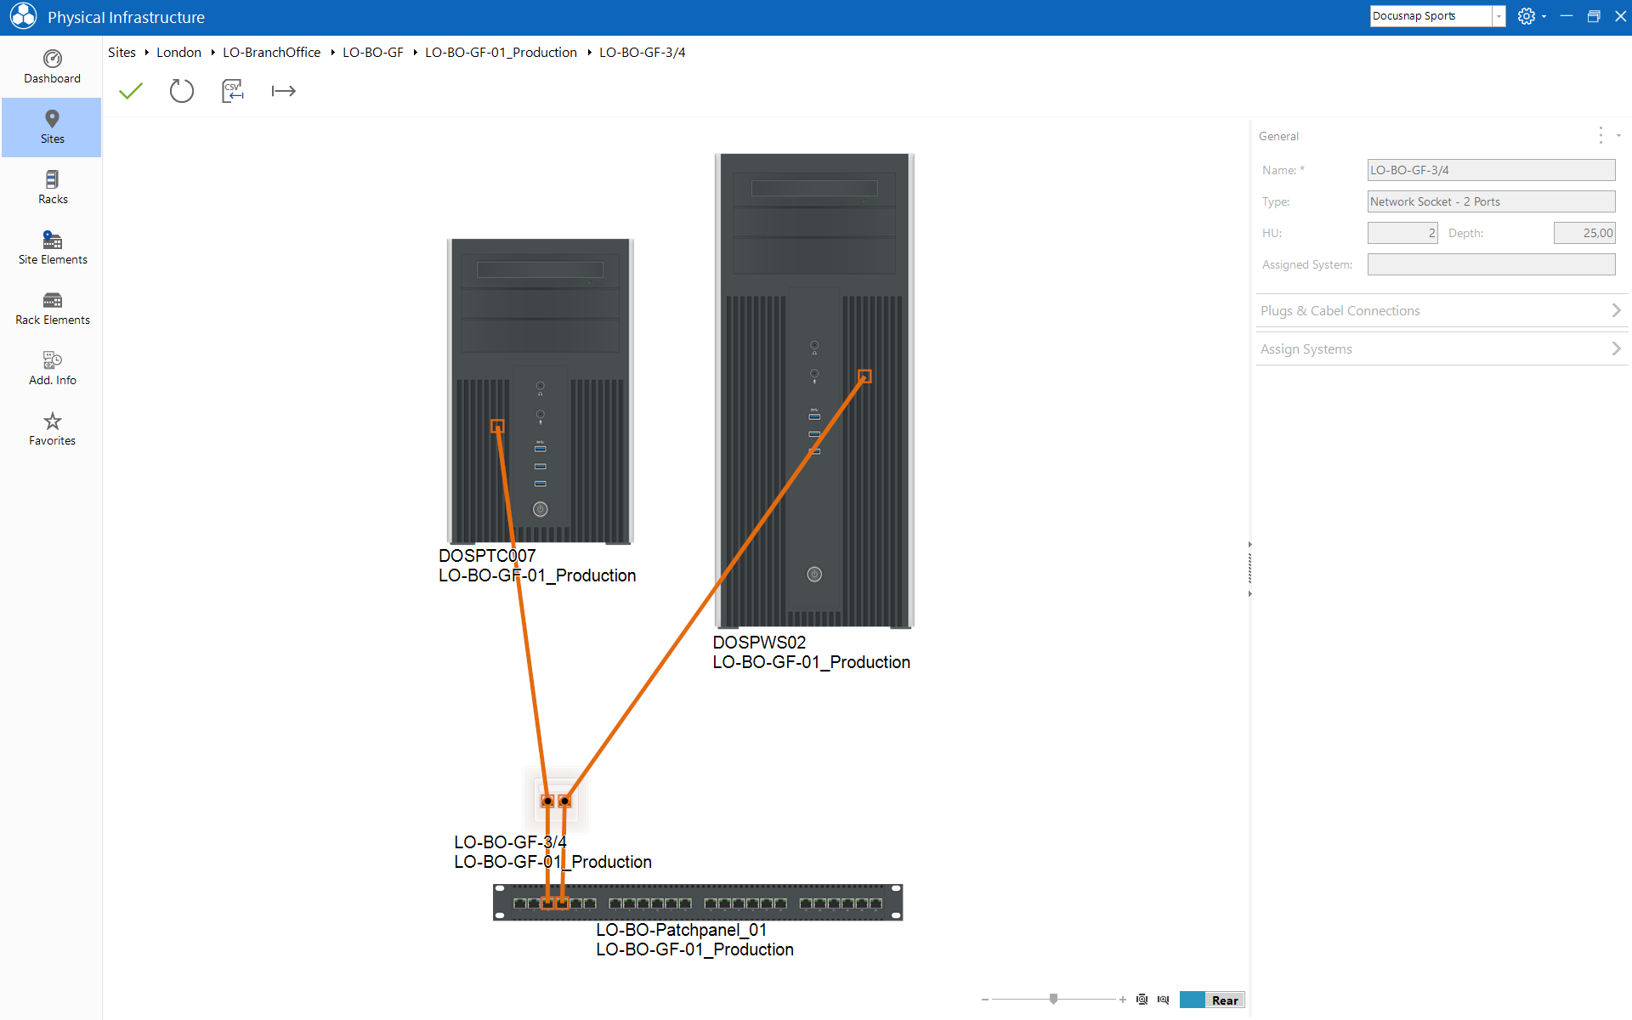1632x1020 pixels.
Task: Click the checkmark confirm icon
Action: pos(132,92)
